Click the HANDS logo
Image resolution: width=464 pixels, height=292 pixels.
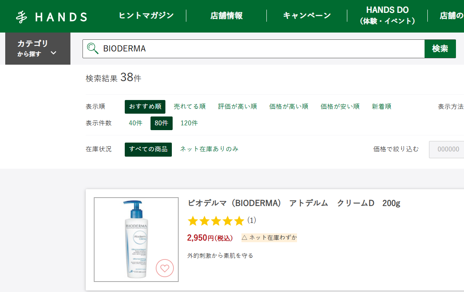tap(52, 17)
